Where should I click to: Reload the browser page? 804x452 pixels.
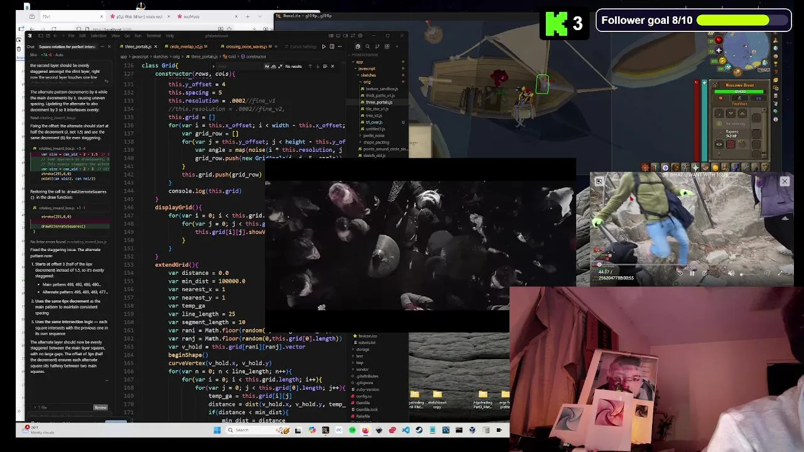point(53,29)
